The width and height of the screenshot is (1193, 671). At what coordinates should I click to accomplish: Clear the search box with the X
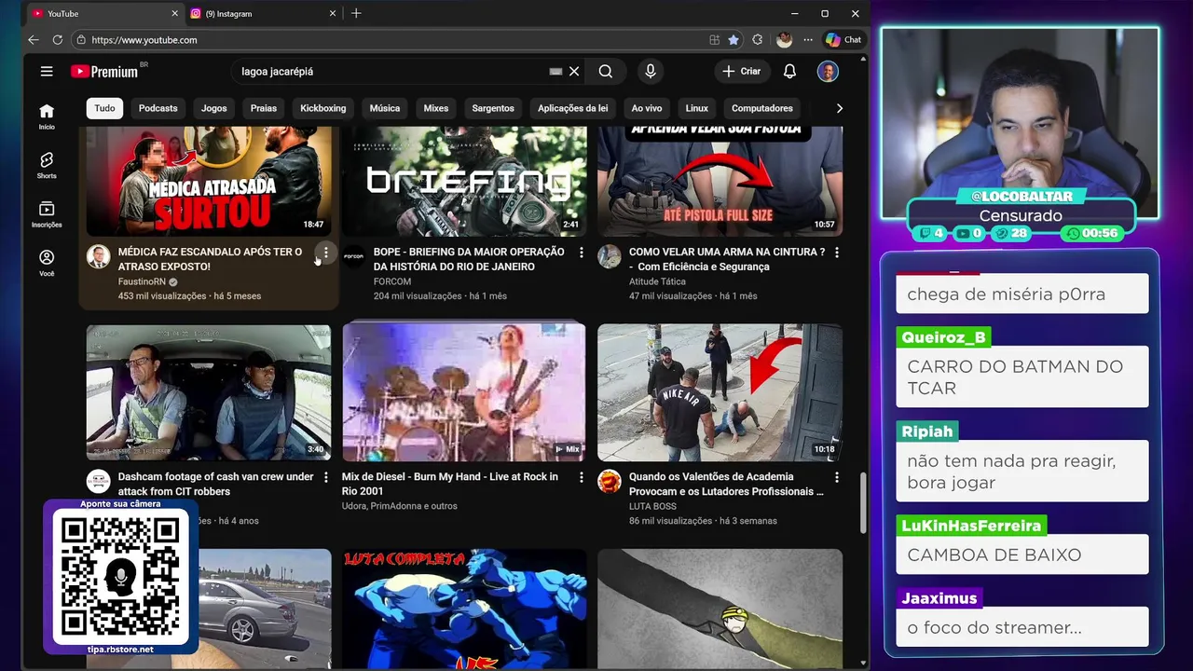[574, 71]
